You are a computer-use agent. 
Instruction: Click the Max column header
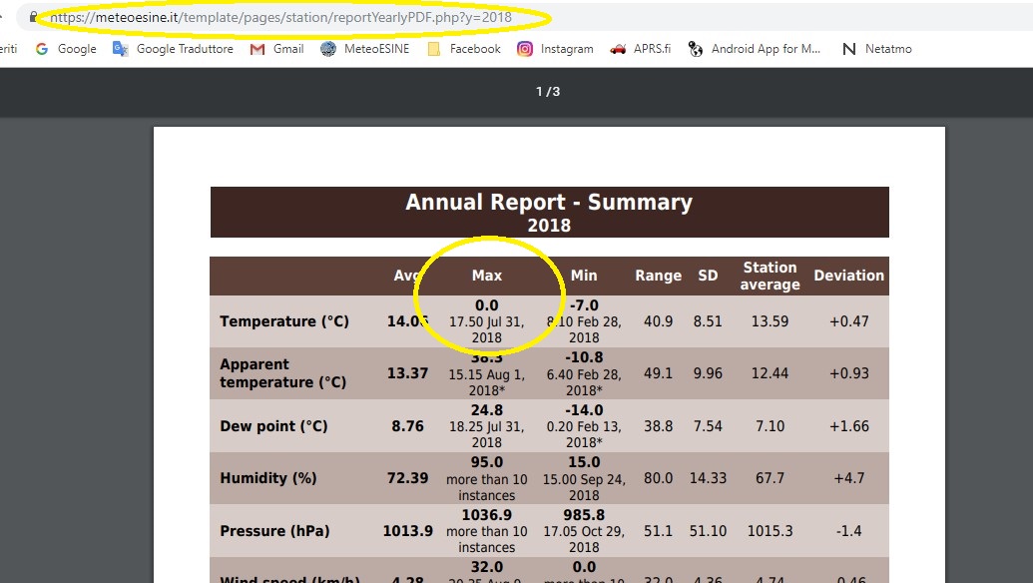[x=487, y=276]
